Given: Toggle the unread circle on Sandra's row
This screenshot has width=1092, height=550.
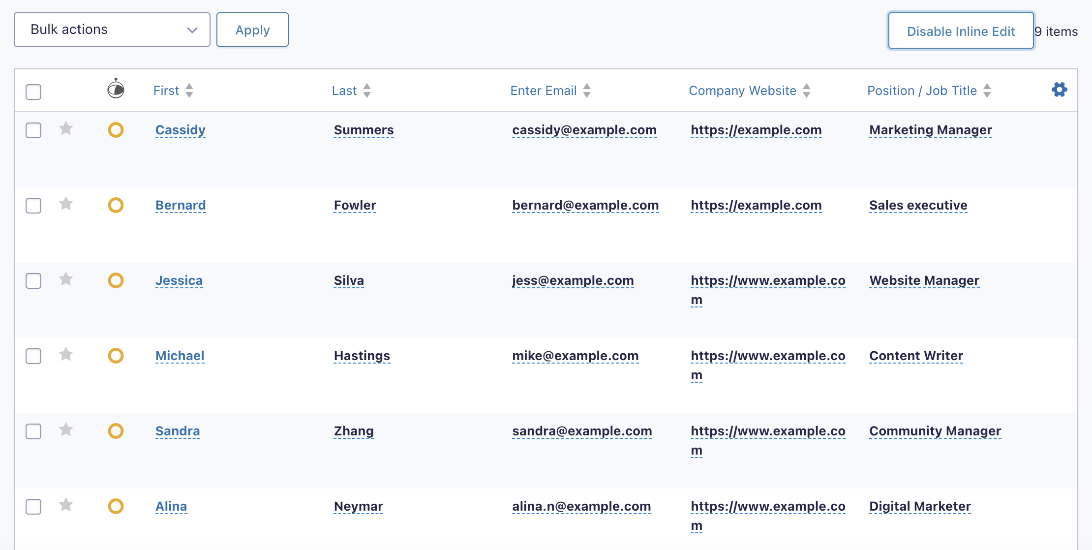Looking at the screenshot, I should pyautogui.click(x=116, y=431).
